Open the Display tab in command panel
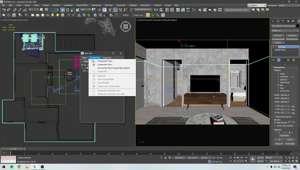 coord(293,21)
